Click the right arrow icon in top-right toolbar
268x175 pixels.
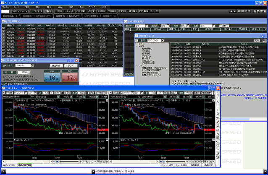[235, 11]
